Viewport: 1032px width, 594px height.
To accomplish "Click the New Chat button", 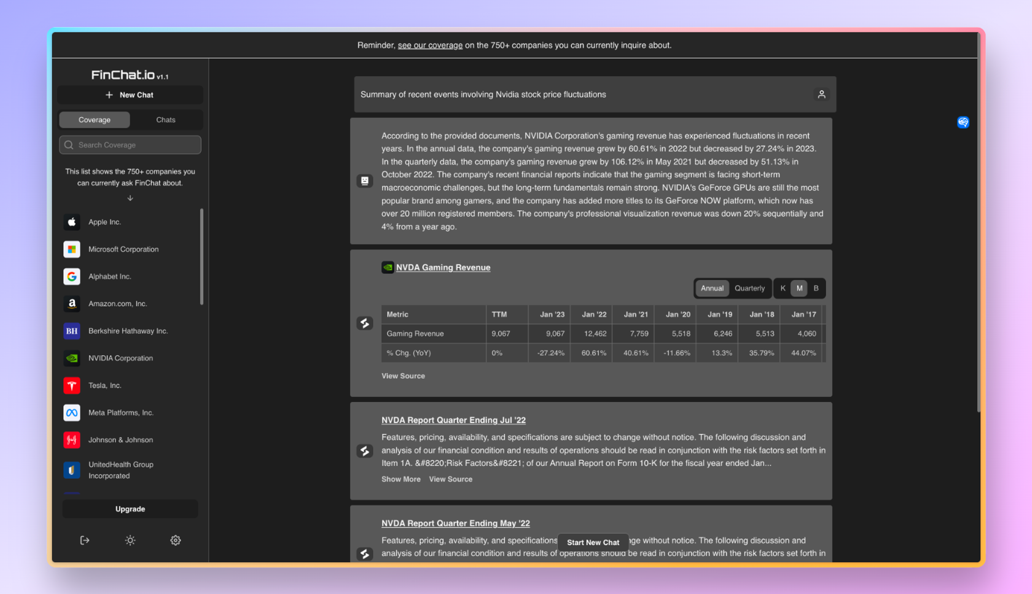I will pyautogui.click(x=130, y=95).
